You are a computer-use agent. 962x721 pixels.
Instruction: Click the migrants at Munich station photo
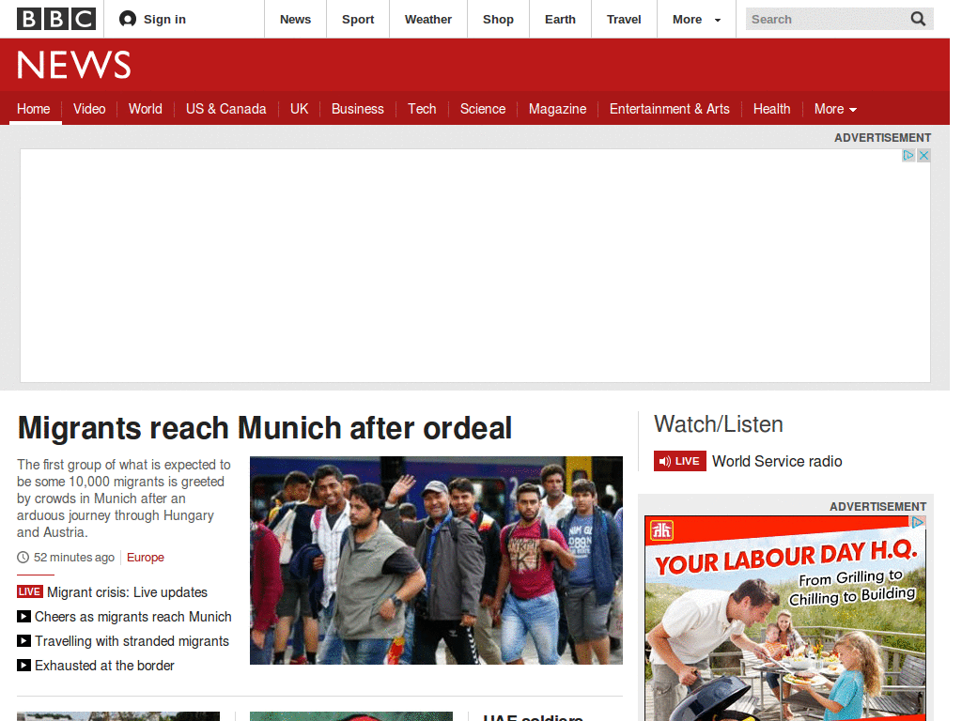tap(436, 560)
